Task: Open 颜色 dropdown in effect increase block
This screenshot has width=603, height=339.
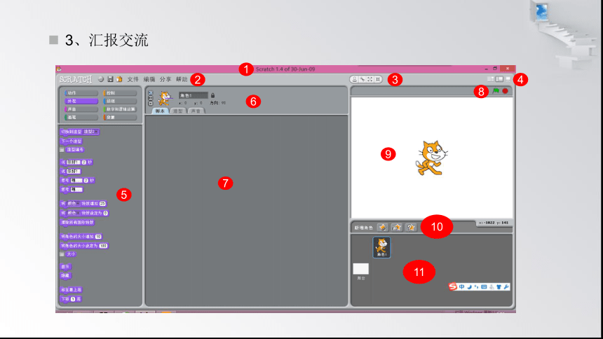Action: [x=73, y=204]
